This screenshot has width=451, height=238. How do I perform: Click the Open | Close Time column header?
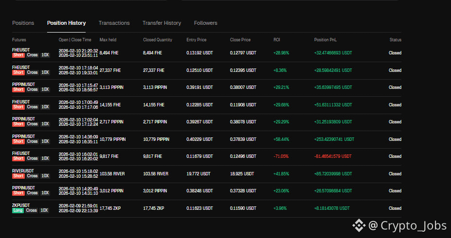[x=74, y=39]
